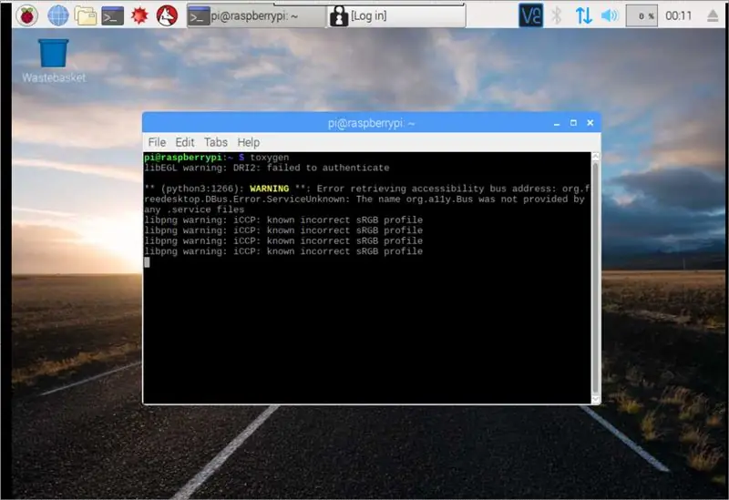The image size is (729, 500).
Task: Open the File menu in the terminal
Action: (x=157, y=142)
